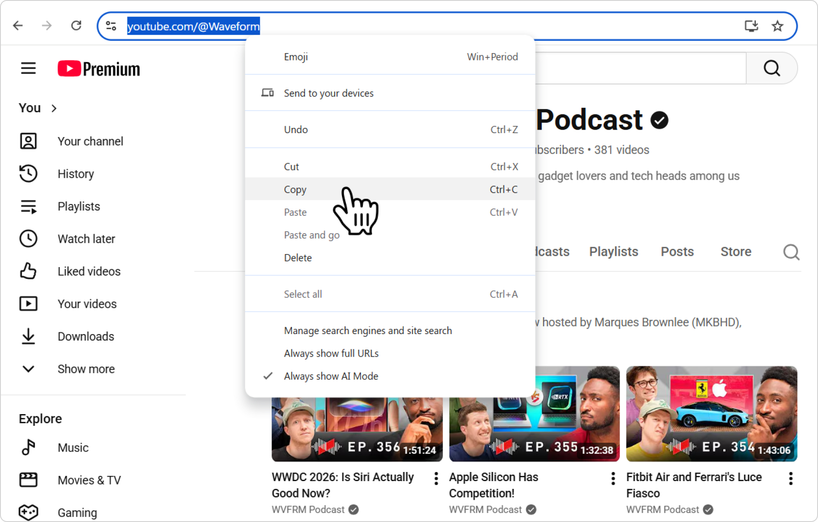This screenshot has width=818, height=522.
Task: Click the YouTube search magnifier button
Action: [x=771, y=68]
